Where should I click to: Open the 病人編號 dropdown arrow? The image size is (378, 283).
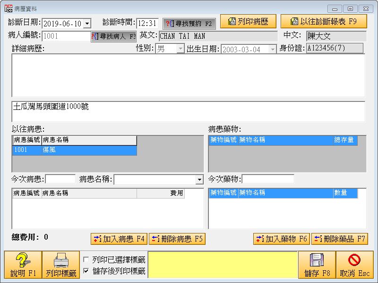point(87,36)
